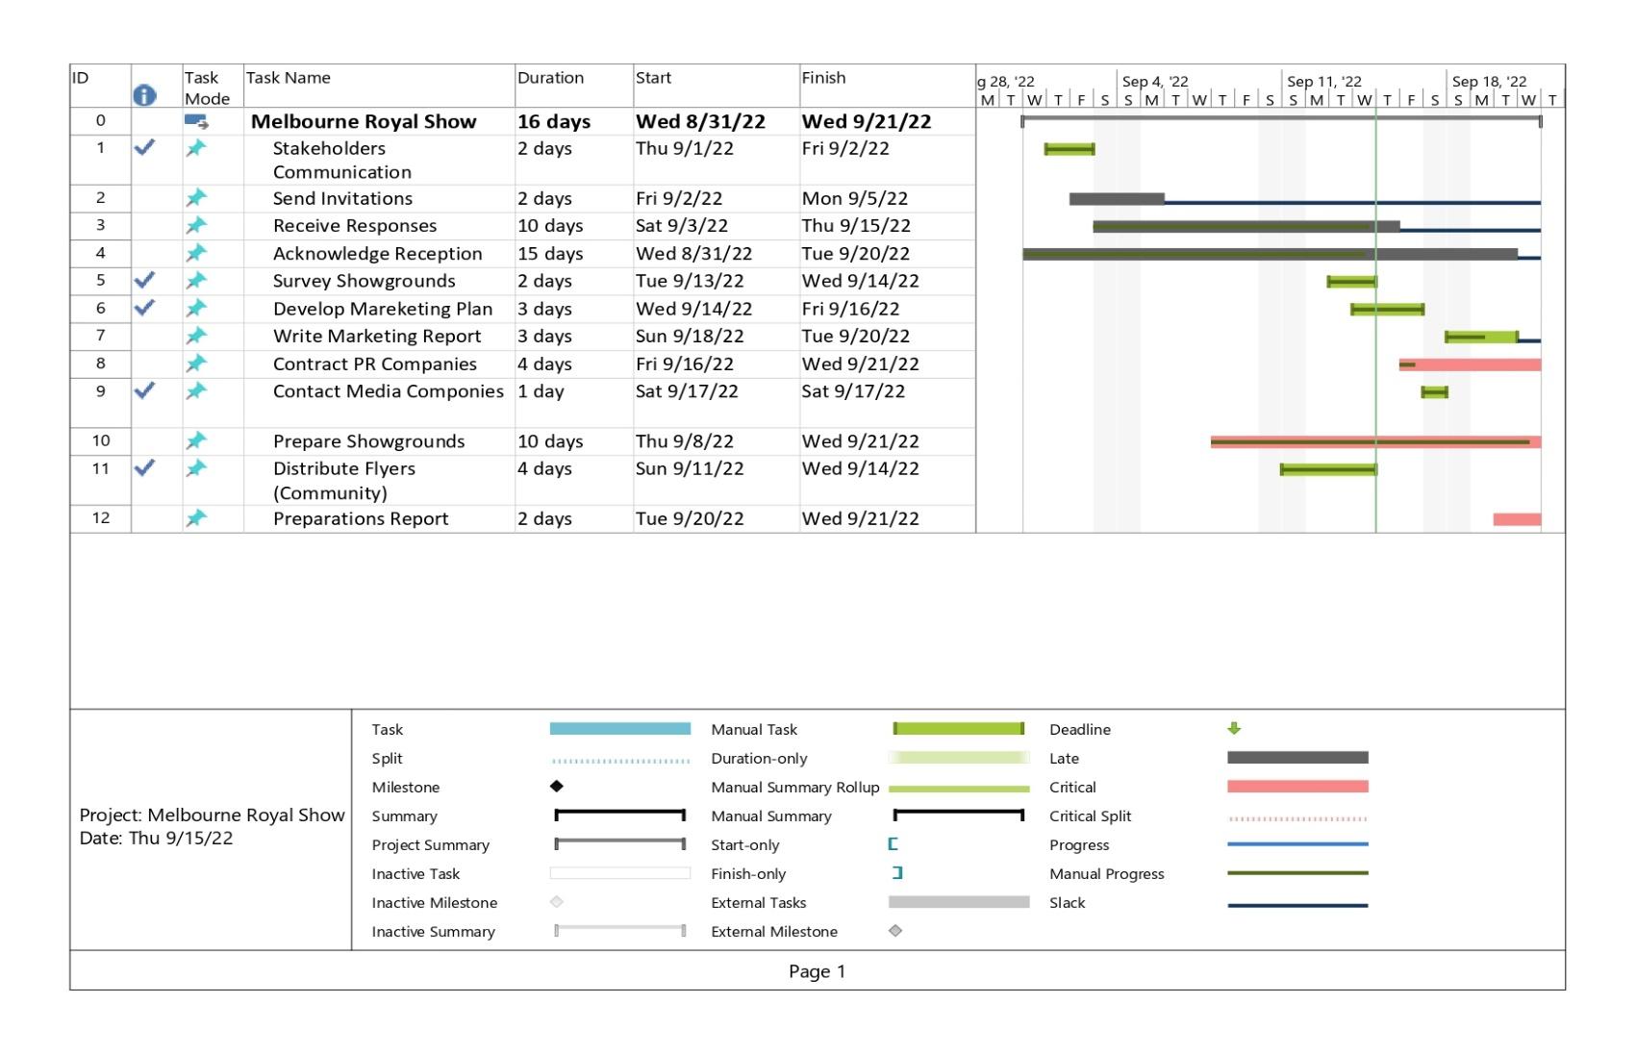The height and width of the screenshot is (1054, 1636).
Task: Click the Task Name column header
Action: click(289, 78)
